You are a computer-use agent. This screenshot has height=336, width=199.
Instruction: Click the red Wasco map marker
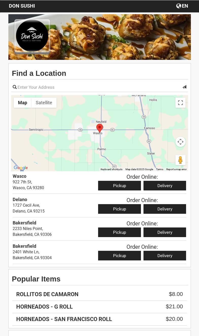pyautogui.click(x=100, y=128)
